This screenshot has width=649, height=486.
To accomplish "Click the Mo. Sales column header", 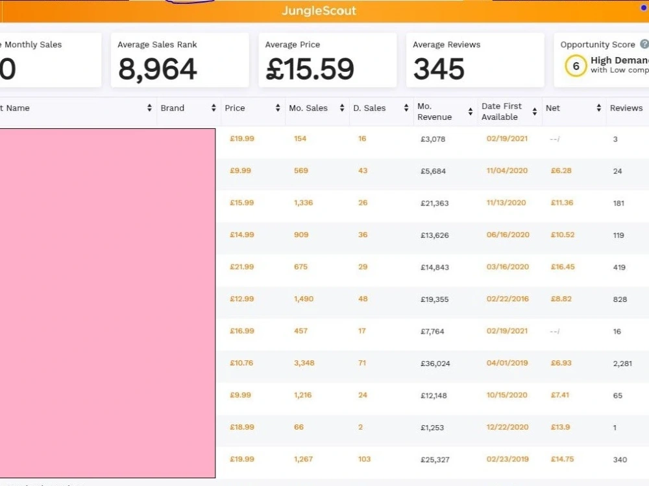I will 308,108.
